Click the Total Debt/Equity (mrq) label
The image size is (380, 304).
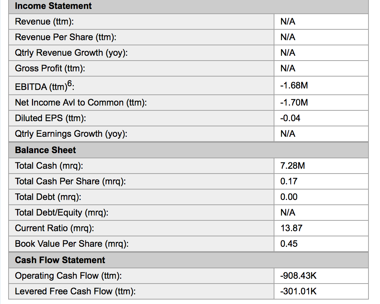62,213
